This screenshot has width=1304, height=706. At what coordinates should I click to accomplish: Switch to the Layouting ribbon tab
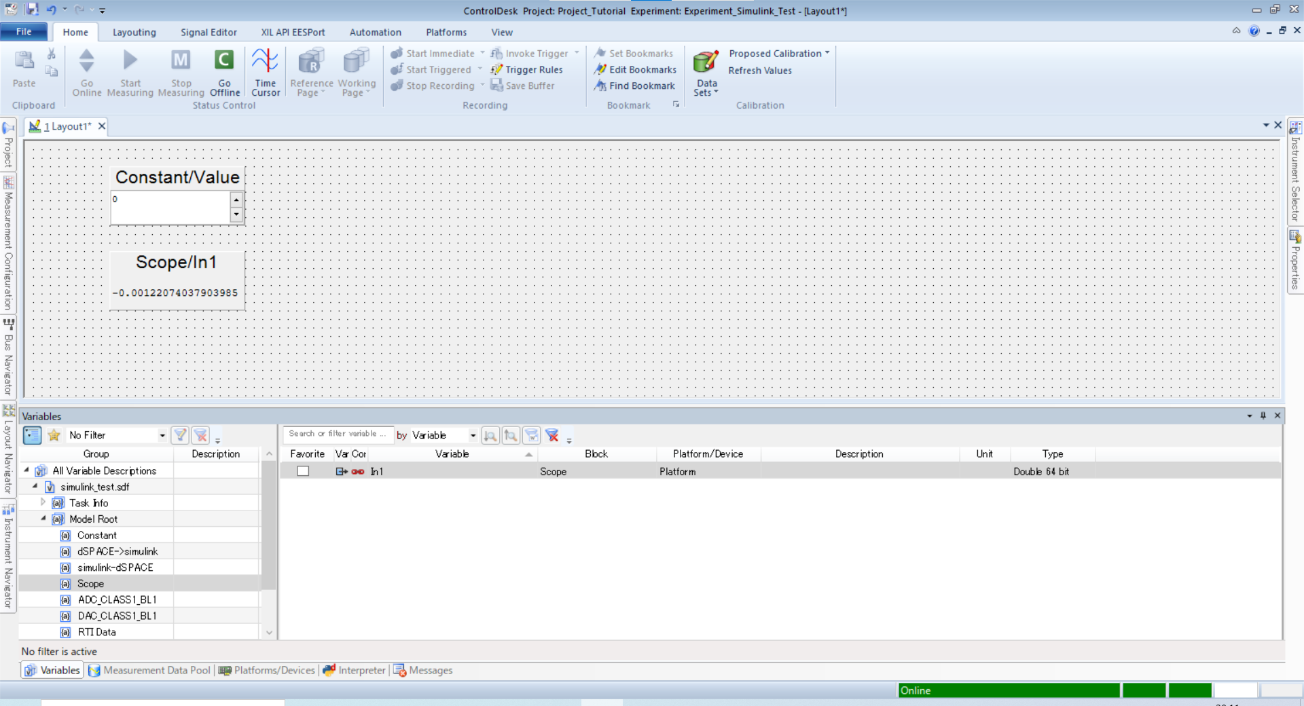134,32
